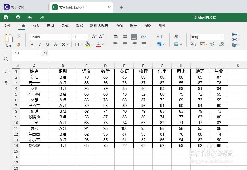Switch to the 插入 tab

(36, 26)
